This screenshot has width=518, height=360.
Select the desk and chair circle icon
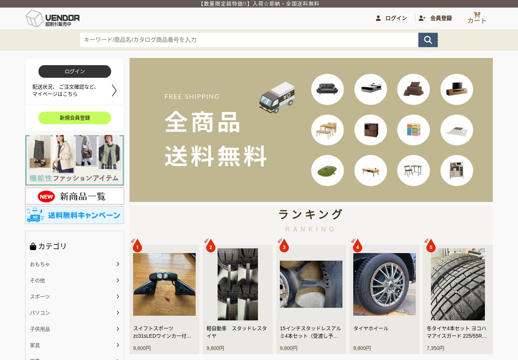414,171
